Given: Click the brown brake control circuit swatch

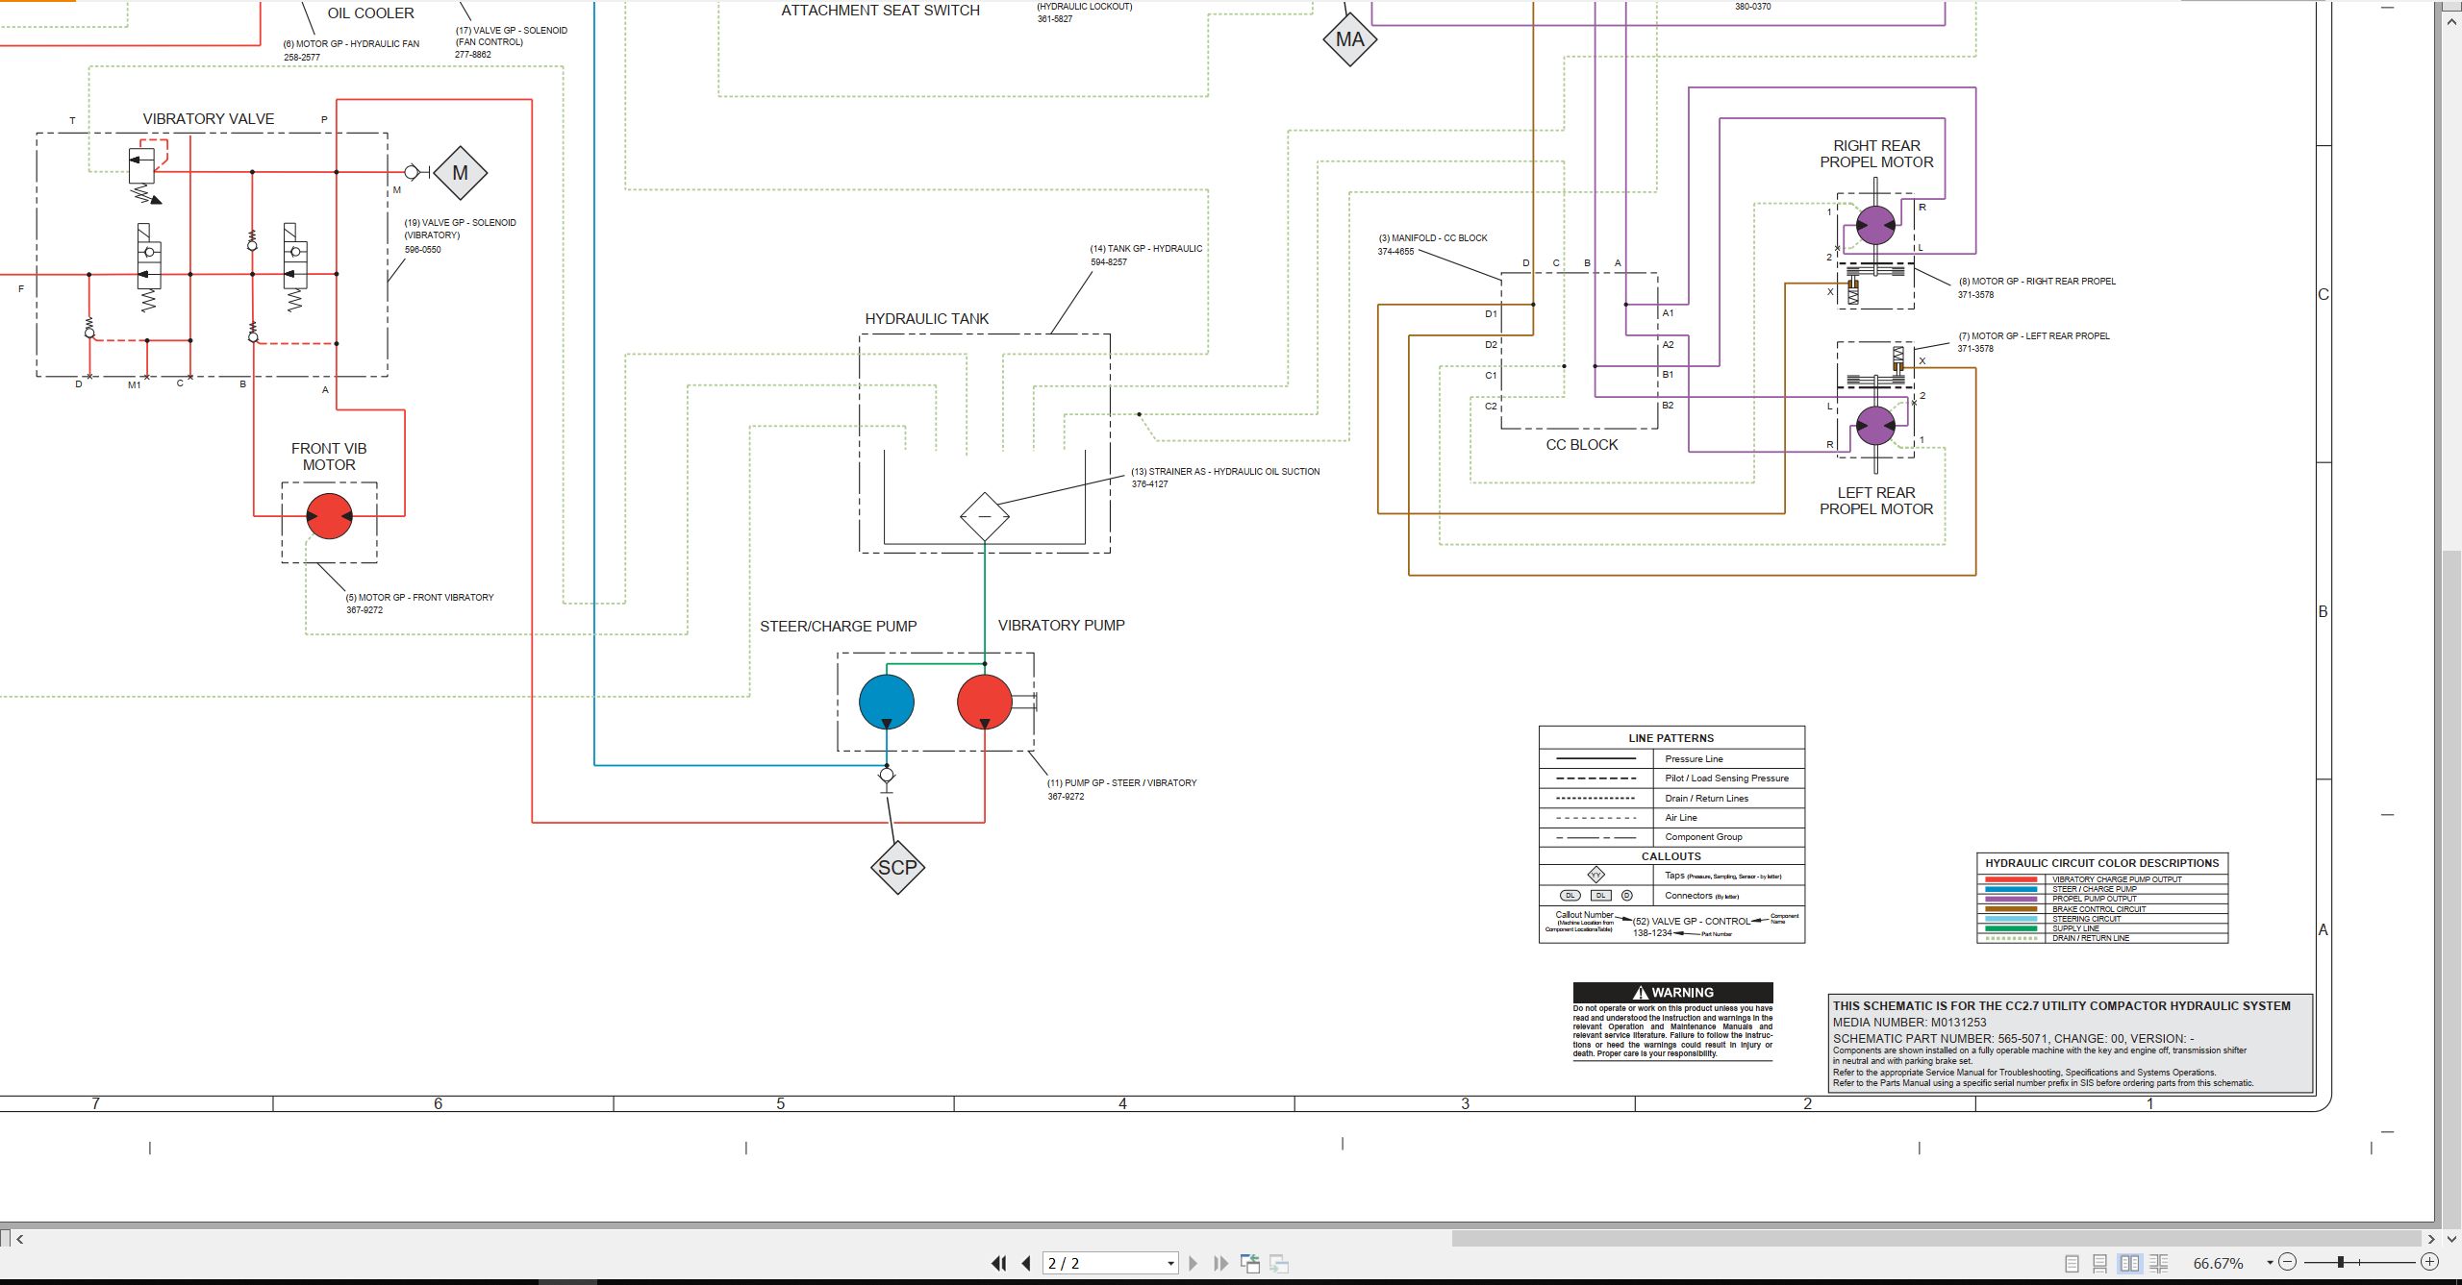Looking at the screenshot, I should (x=2011, y=909).
